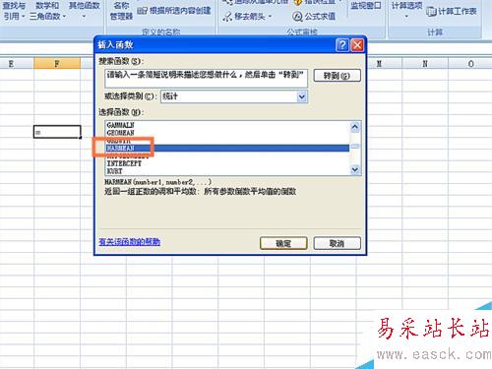Click the Evaluate Formula (公式求值) icon
This screenshot has width=492, height=369.
(297, 16)
